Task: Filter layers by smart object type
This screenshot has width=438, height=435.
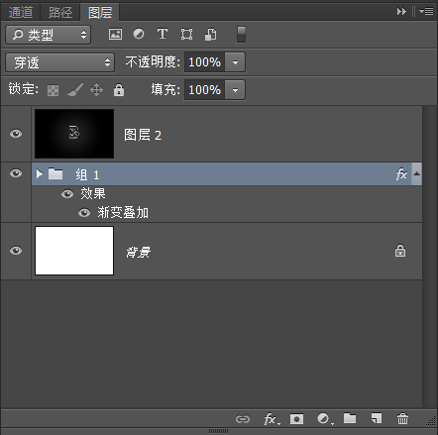Action: (x=210, y=35)
